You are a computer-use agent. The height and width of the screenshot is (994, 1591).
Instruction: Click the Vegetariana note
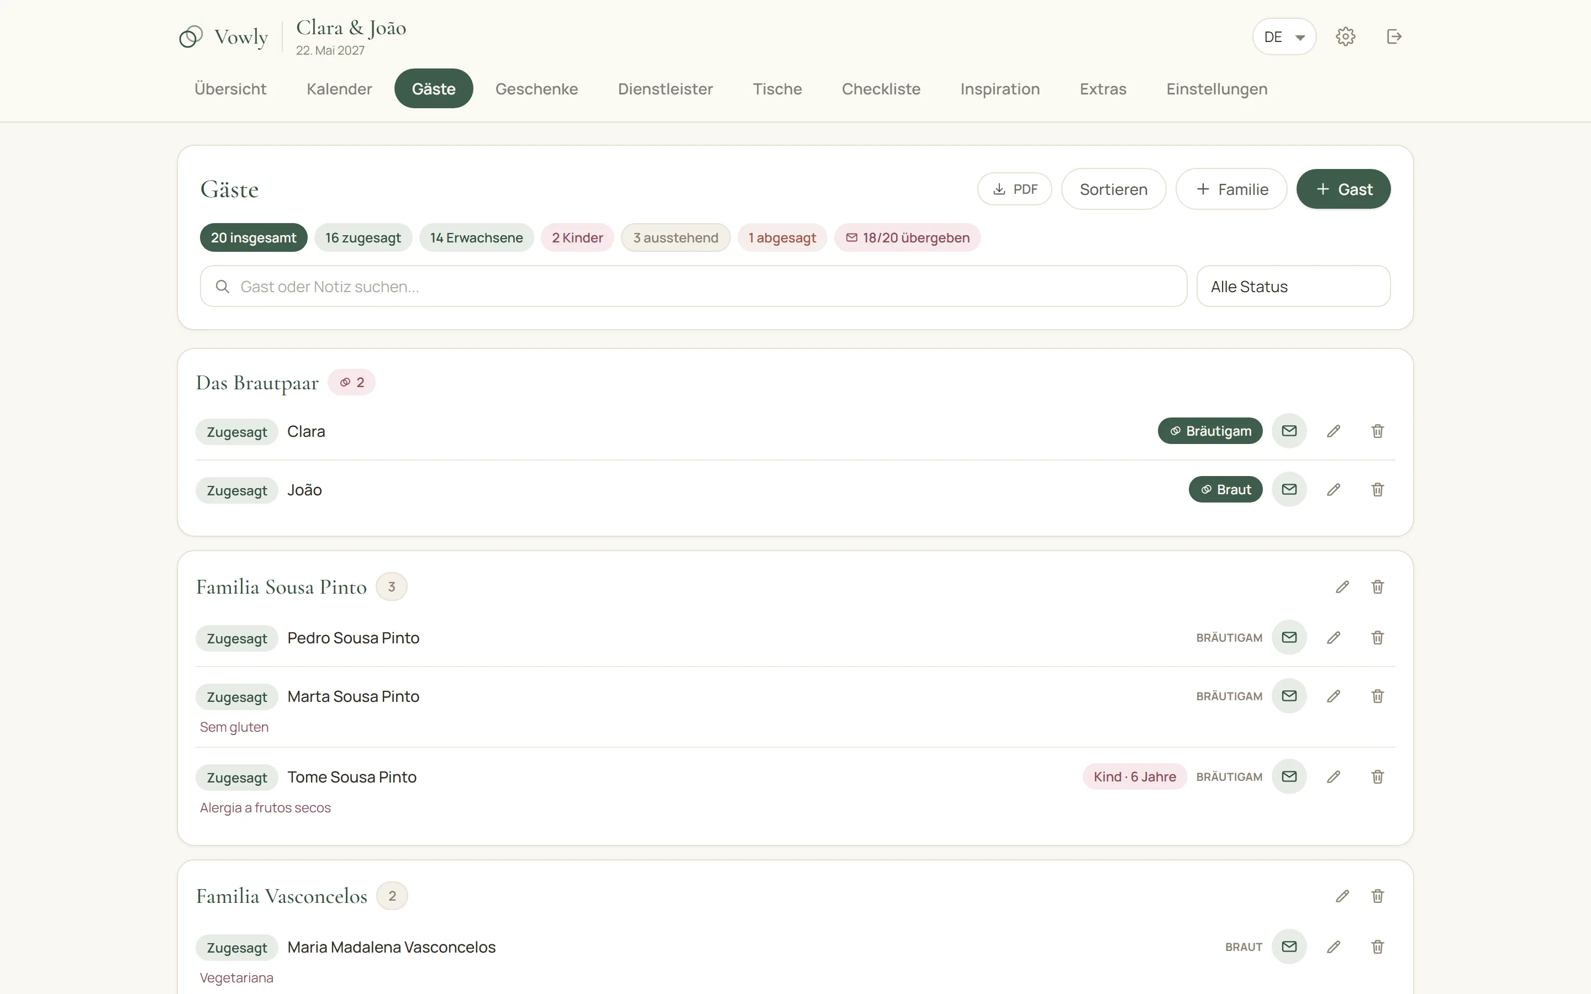pyautogui.click(x=236, y=978)
